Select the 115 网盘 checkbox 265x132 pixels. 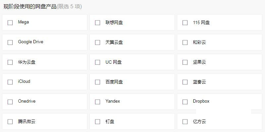[185, 22]
